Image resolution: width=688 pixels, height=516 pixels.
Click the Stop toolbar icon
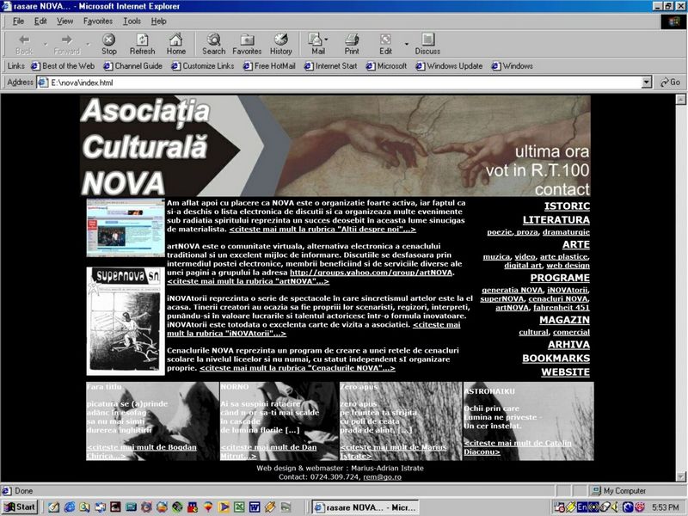click(x=109, y=44)
